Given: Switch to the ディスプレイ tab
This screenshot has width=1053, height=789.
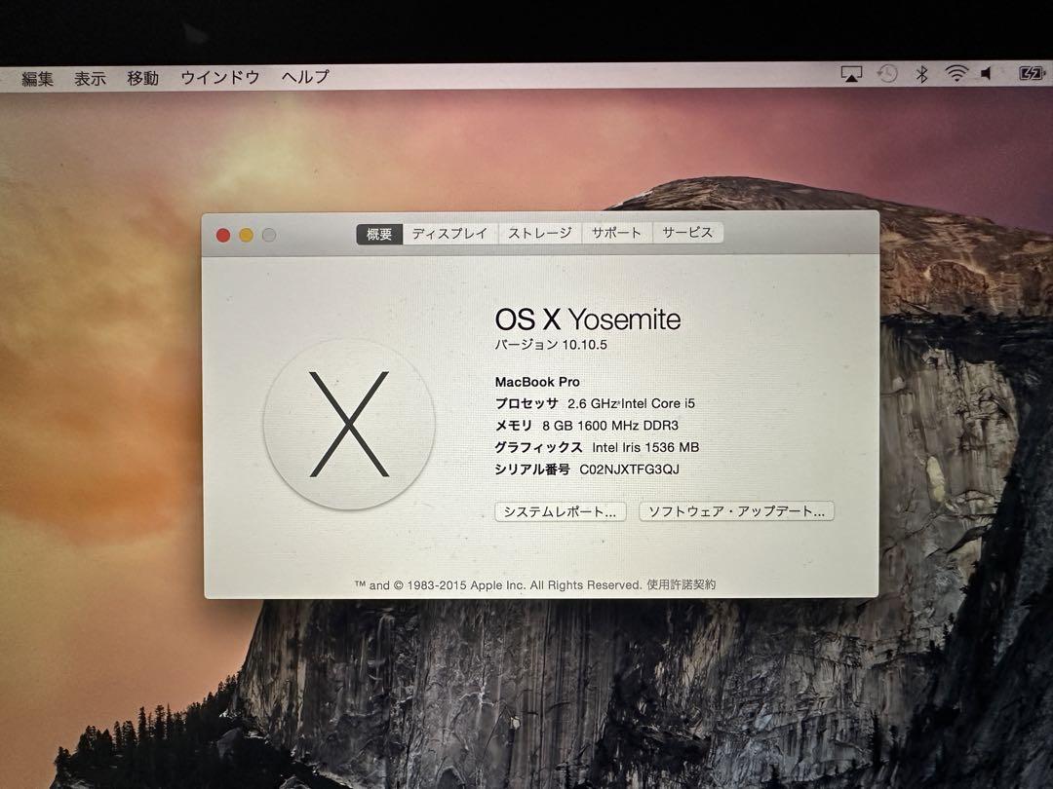Looking at the screenshot, I should pos(449,234).
